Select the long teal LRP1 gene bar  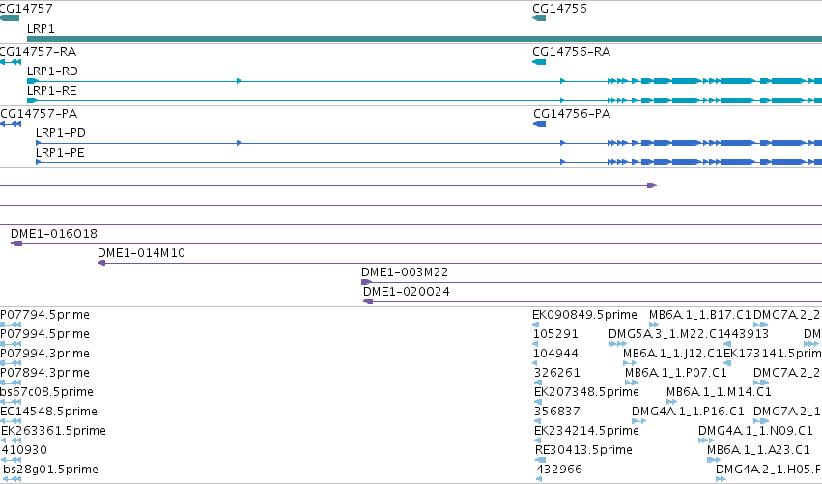(425, 39)
